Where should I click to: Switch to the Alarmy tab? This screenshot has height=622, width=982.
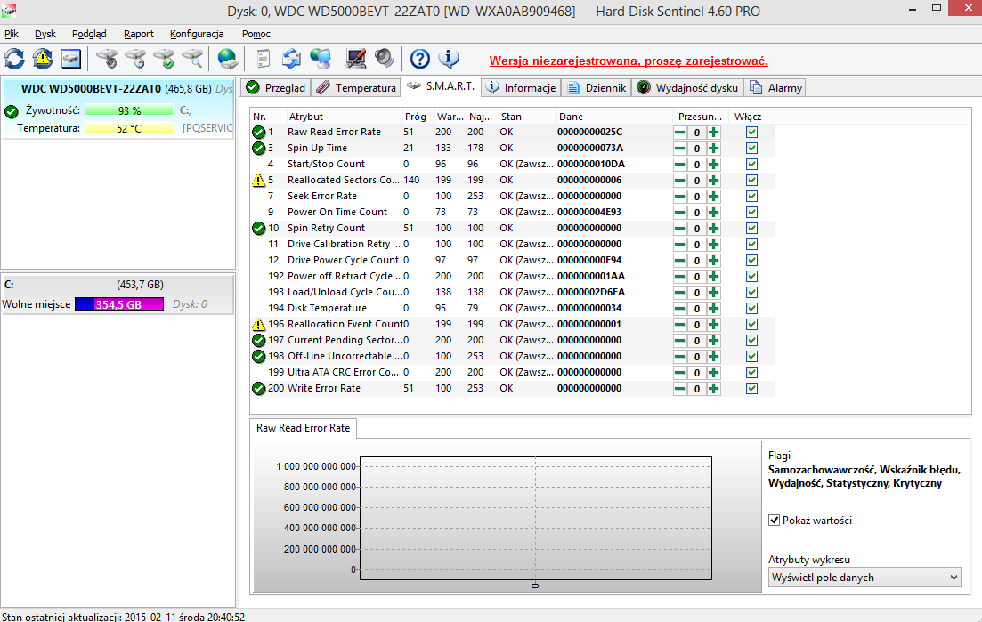tap(775, 87)
